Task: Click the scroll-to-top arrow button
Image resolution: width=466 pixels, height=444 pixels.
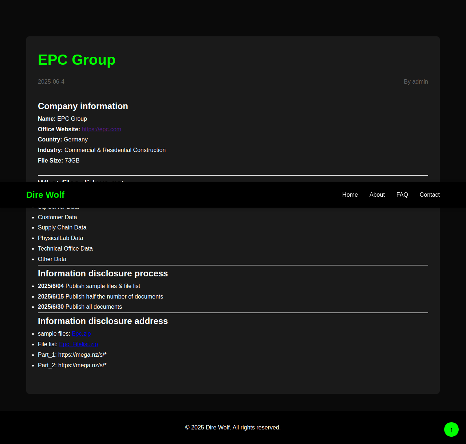Action: pyautogui.click(x=451, y=429)
